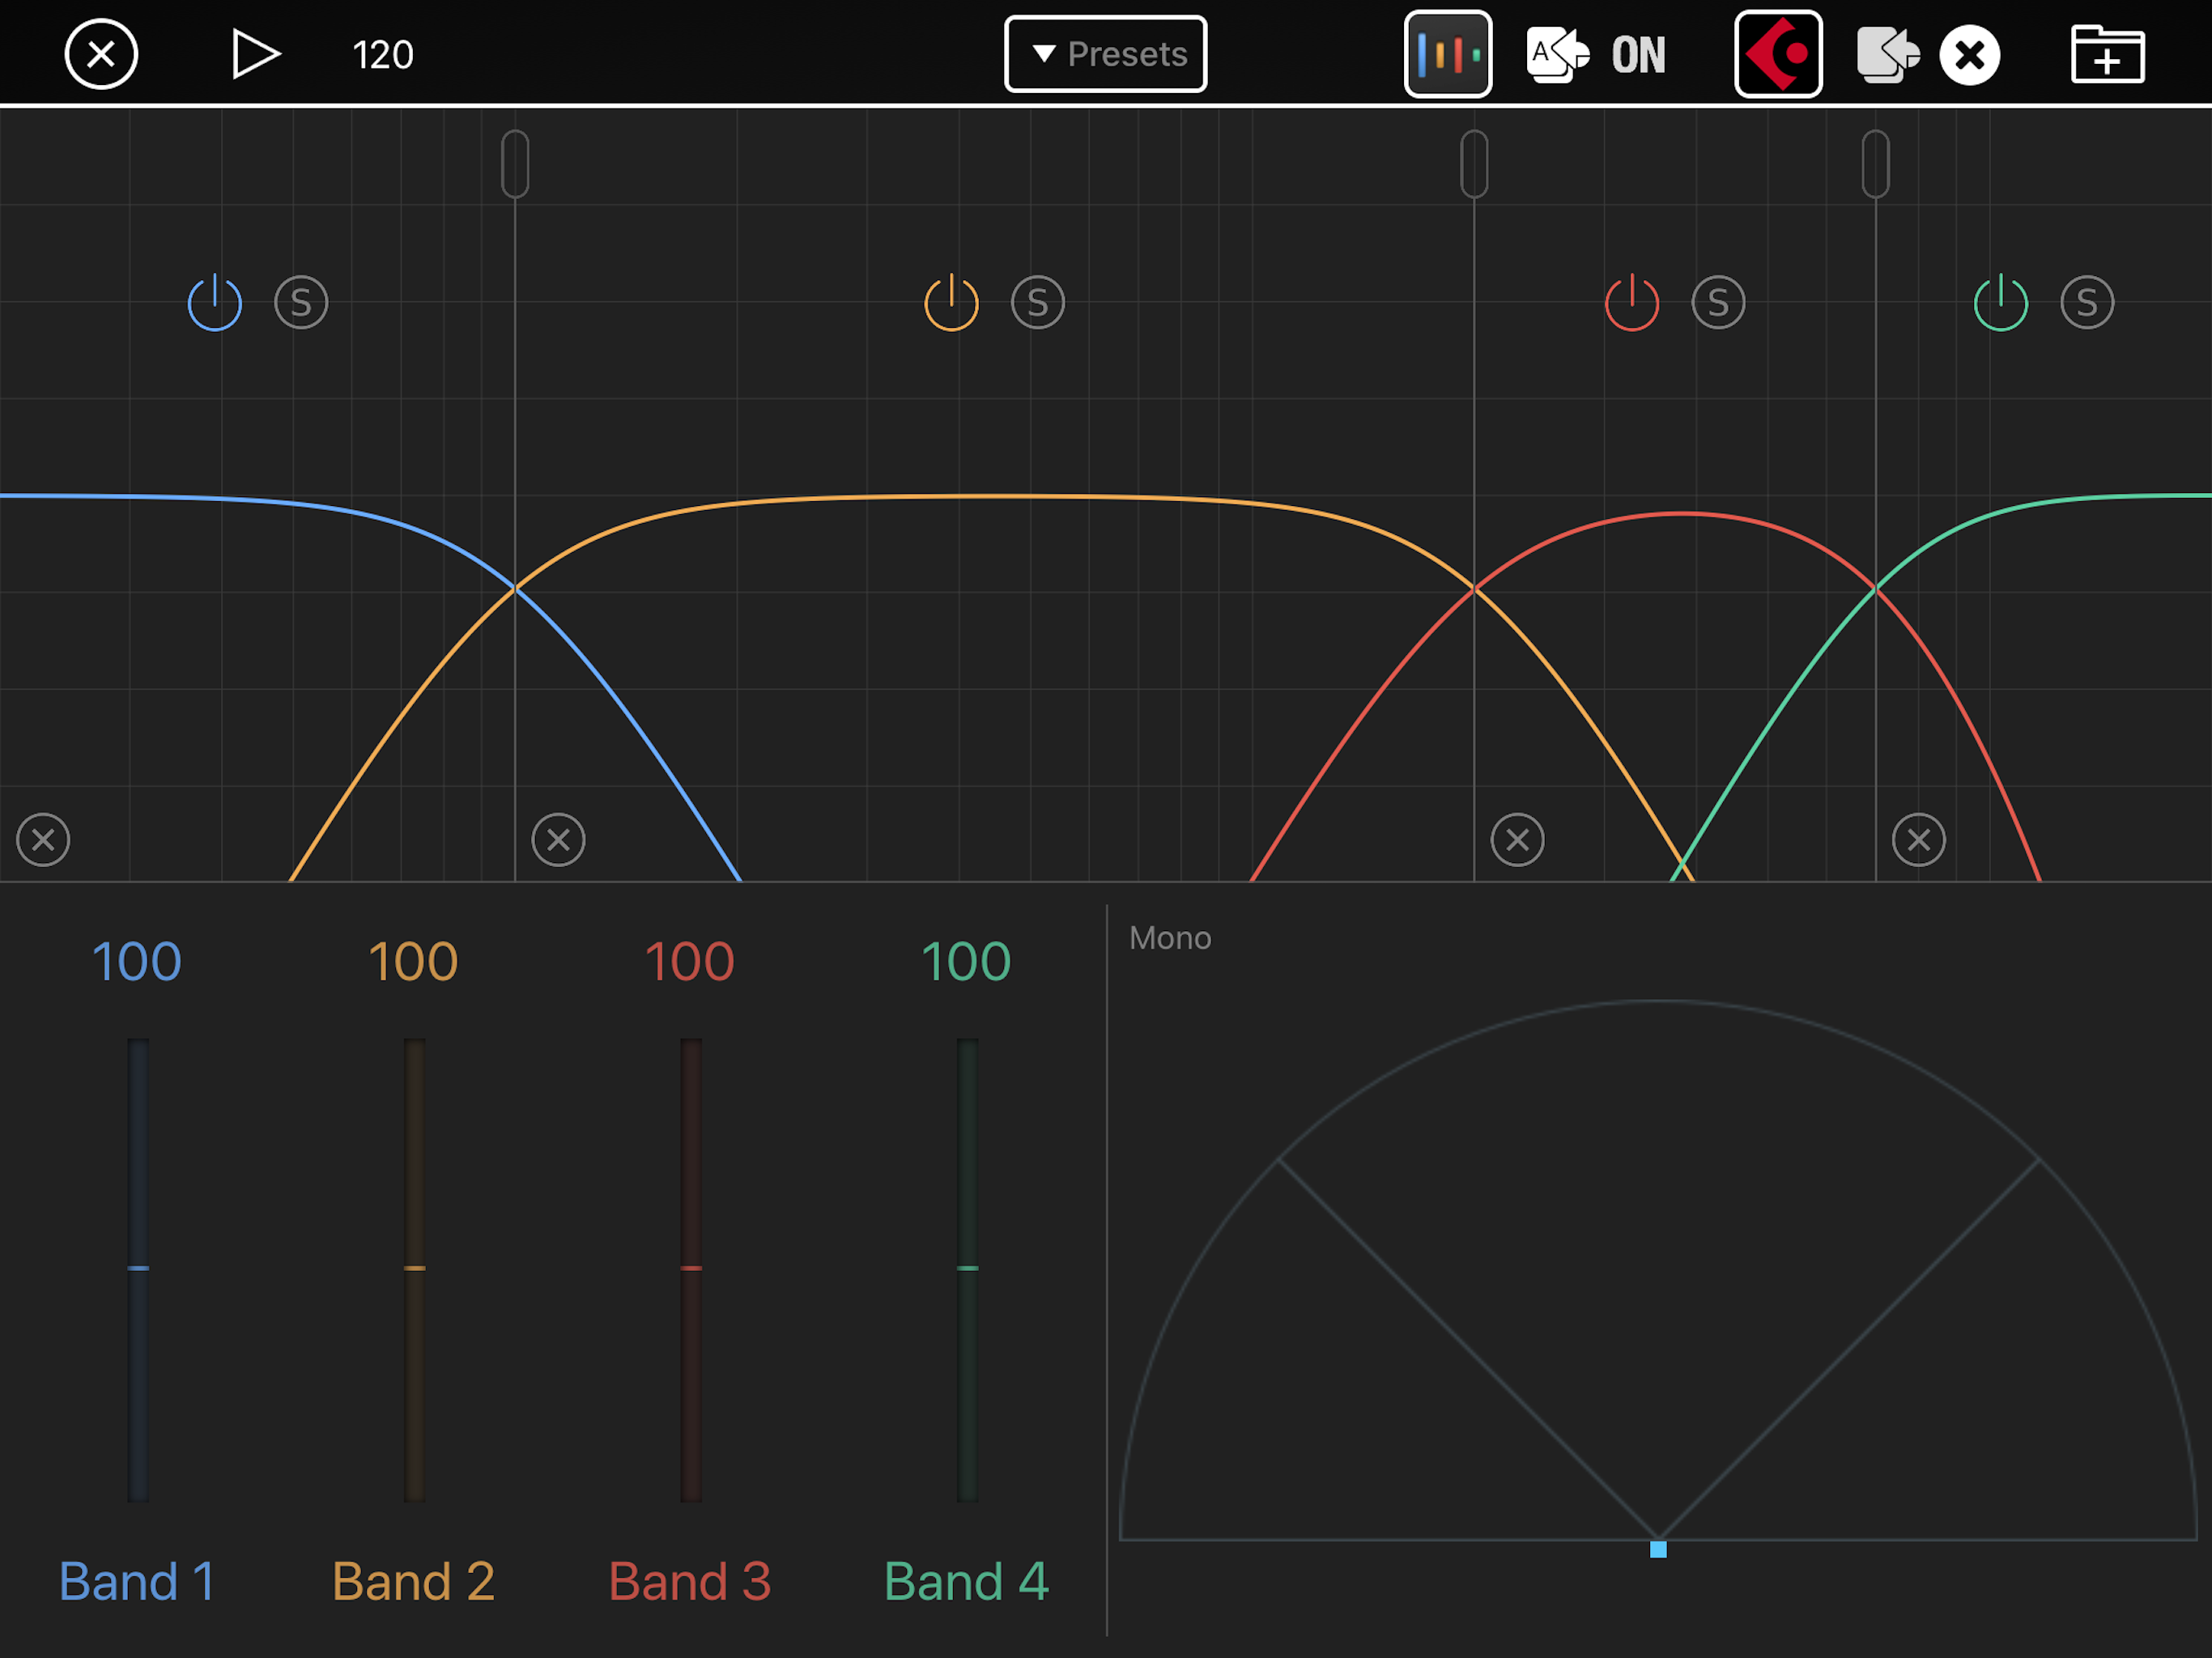
Task: Click the red Cubasis app icon
Action: pyautogui.click(x=1777, y=54)
